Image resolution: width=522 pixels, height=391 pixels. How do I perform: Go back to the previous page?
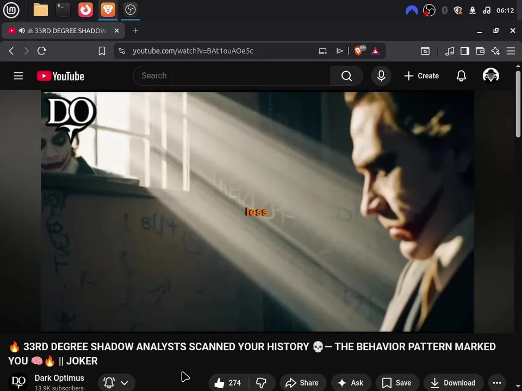point(11,51)
